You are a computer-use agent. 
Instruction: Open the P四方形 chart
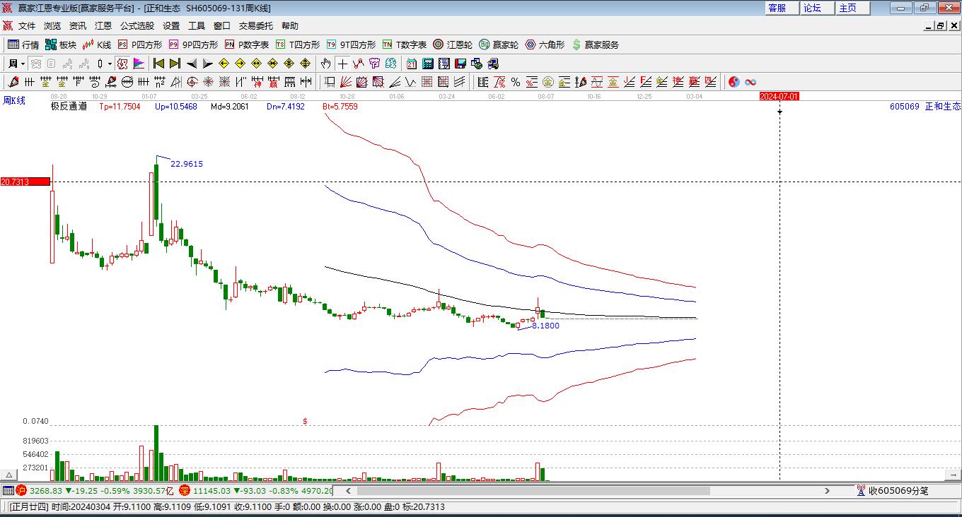(139, 44)
